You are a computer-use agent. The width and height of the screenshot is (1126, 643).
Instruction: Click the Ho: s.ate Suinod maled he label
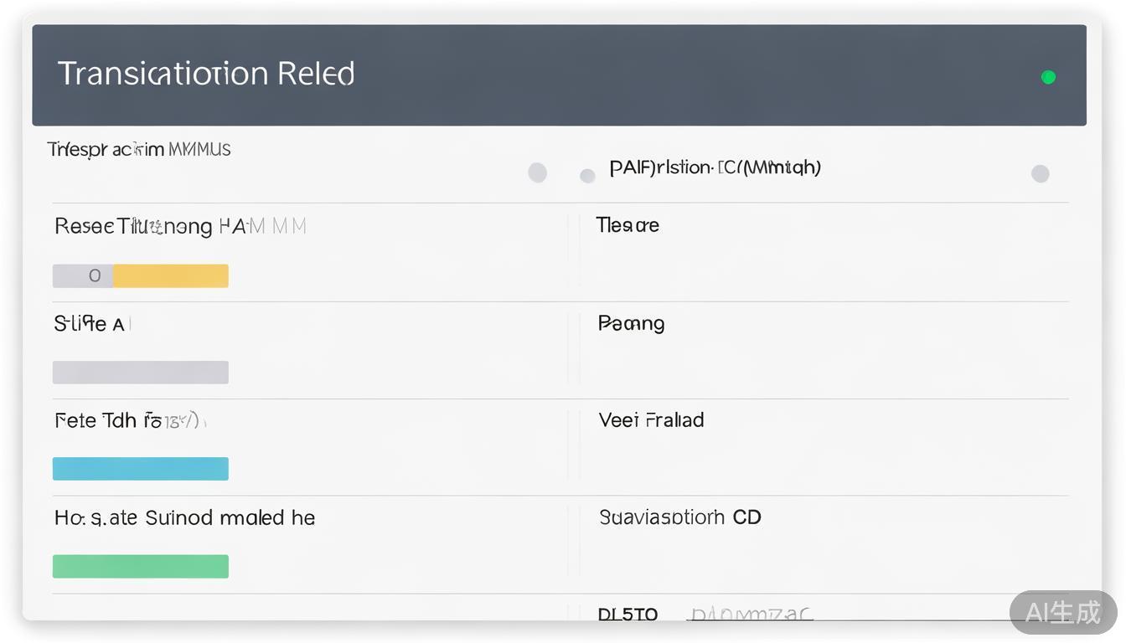click(x=184, y=518)
